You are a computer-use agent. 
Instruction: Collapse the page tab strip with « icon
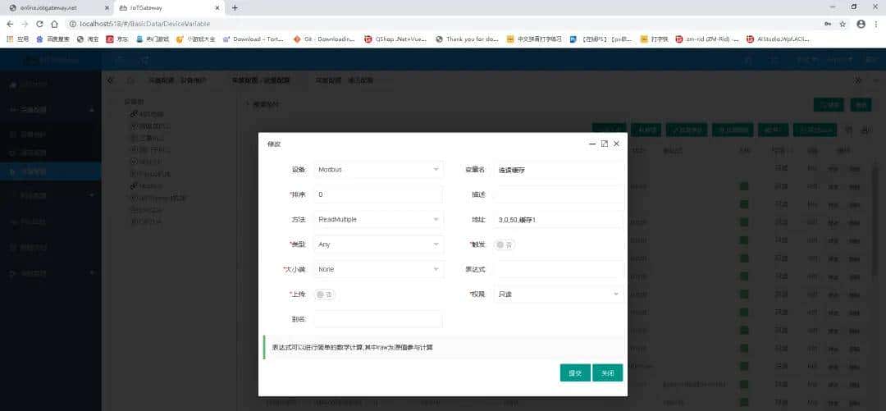(111, 81)
